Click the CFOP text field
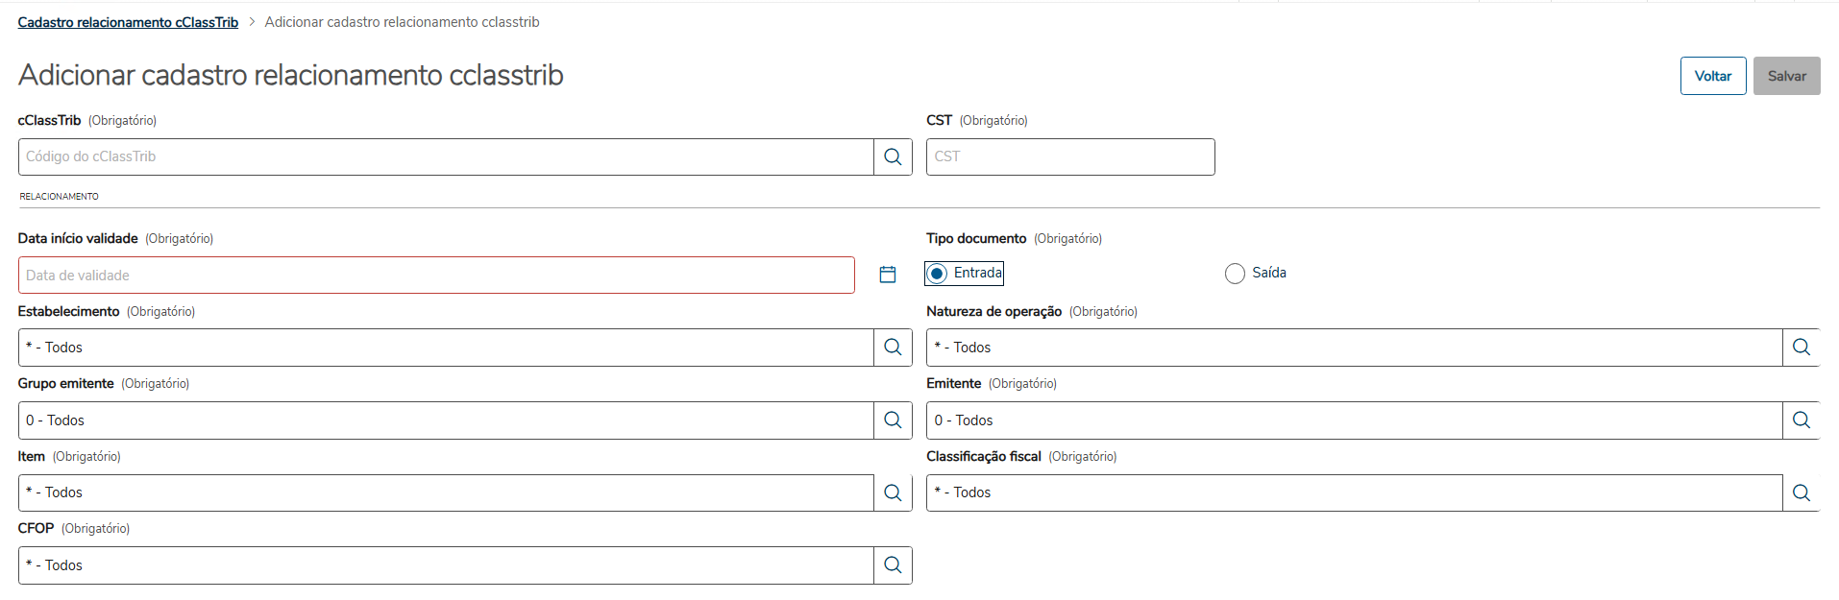Image resolution: width=1839 pixels, height=600 pixels. [x=446, y=565]
